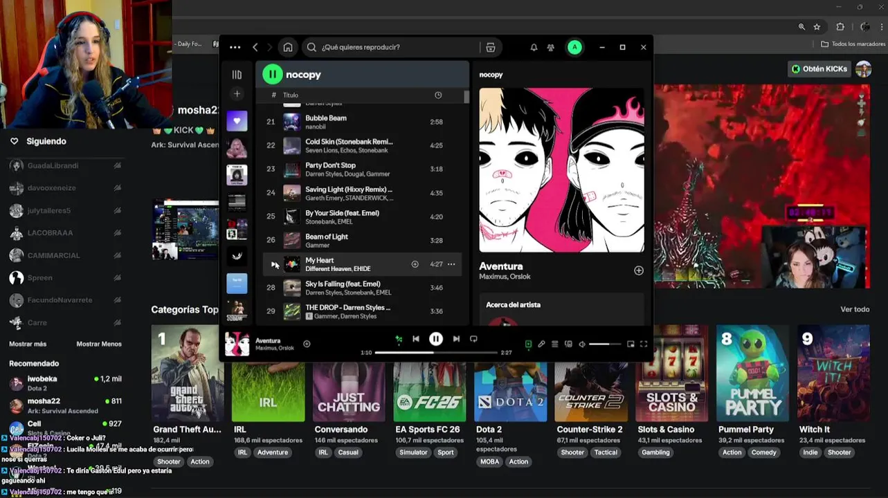Open the 'Aventura' title in Now Playing panel

click(500, 266)
